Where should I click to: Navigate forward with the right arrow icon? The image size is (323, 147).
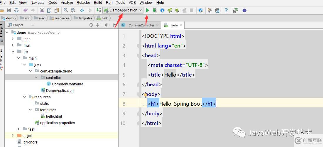pos(89,10)
